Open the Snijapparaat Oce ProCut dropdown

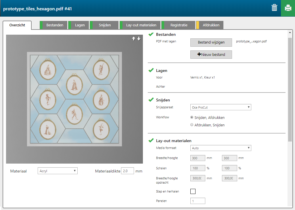tap(221, 107)
